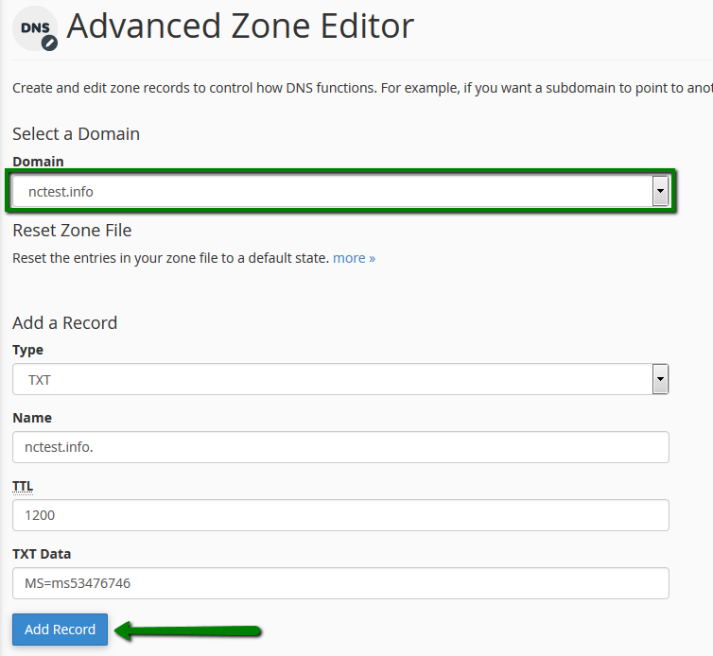Click the TXT Data label
Screen dimensions: 713x656
click(x=42, y=554)
